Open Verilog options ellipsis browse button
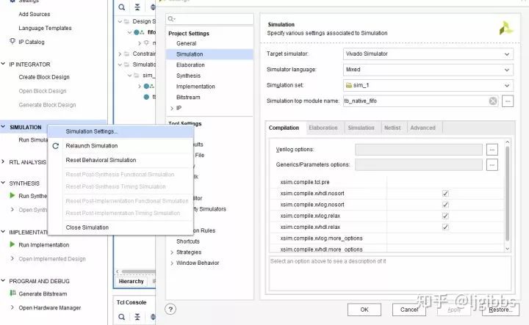 point(492,150)
